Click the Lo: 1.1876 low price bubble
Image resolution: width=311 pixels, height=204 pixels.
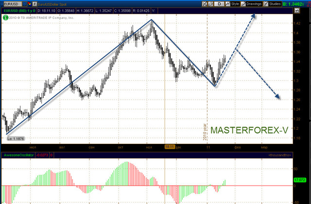point(16,138)
